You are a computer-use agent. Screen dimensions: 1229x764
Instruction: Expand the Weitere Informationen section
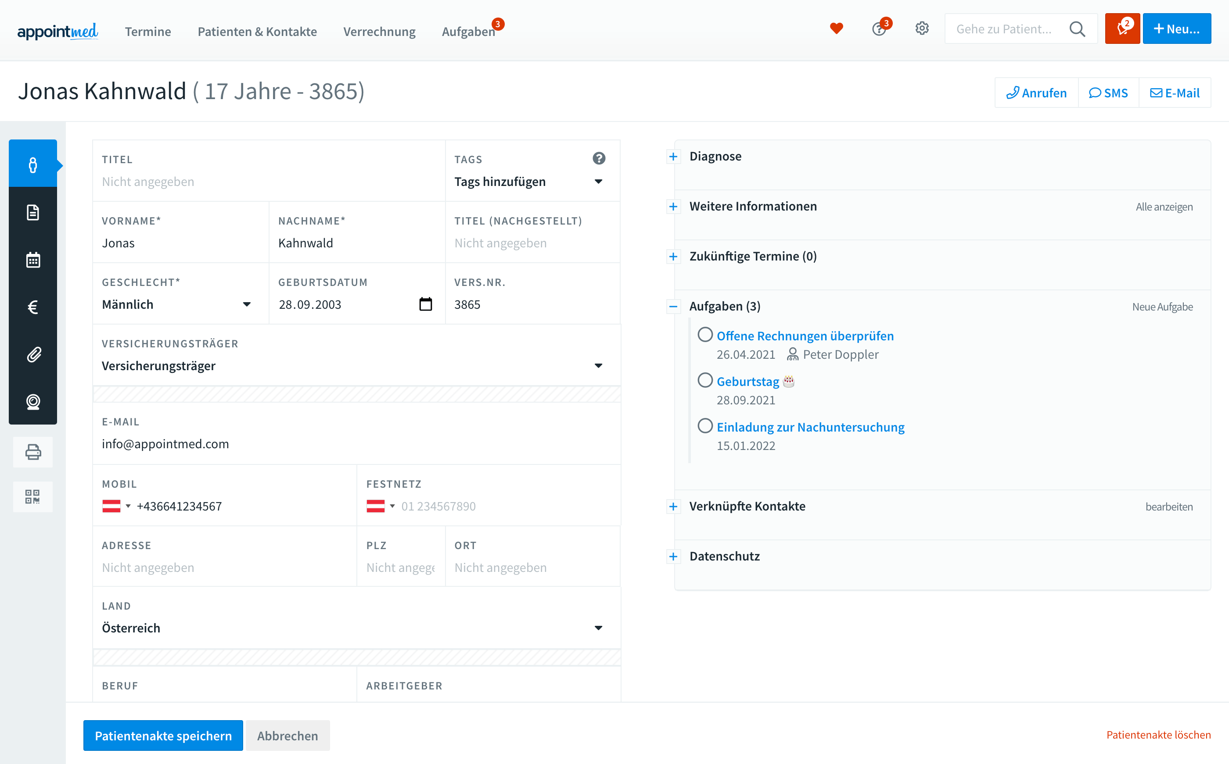673,207
